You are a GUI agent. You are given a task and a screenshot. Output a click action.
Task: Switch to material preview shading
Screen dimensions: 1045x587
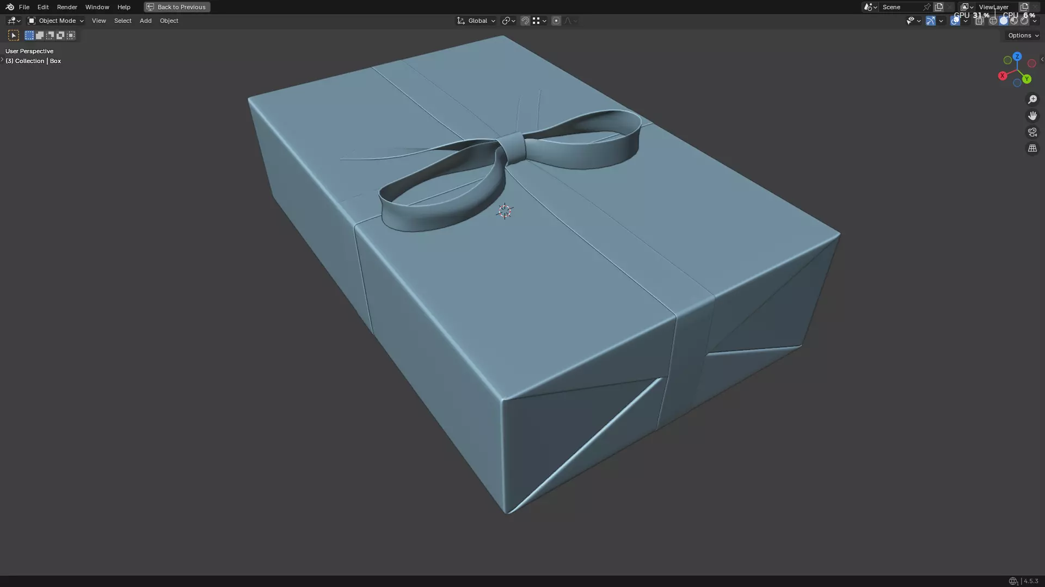tap(1014, 21)
